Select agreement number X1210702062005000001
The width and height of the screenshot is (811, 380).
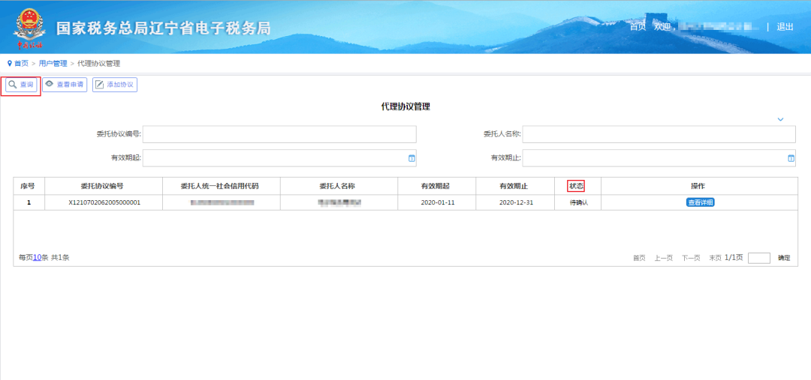click(104, 202)
